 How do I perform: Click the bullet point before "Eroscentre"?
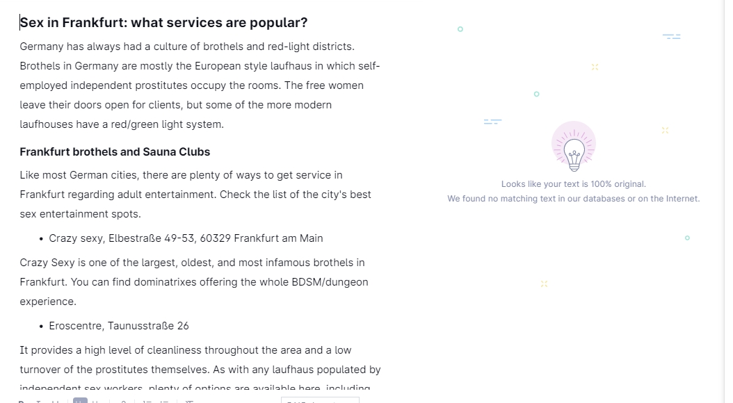[42, 327]
